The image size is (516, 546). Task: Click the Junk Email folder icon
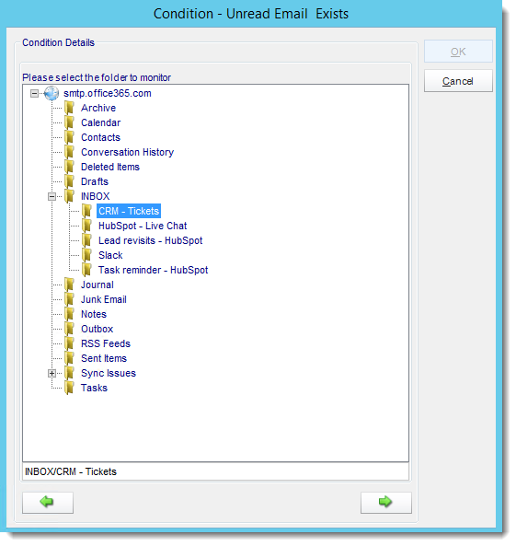coord(70,299)
